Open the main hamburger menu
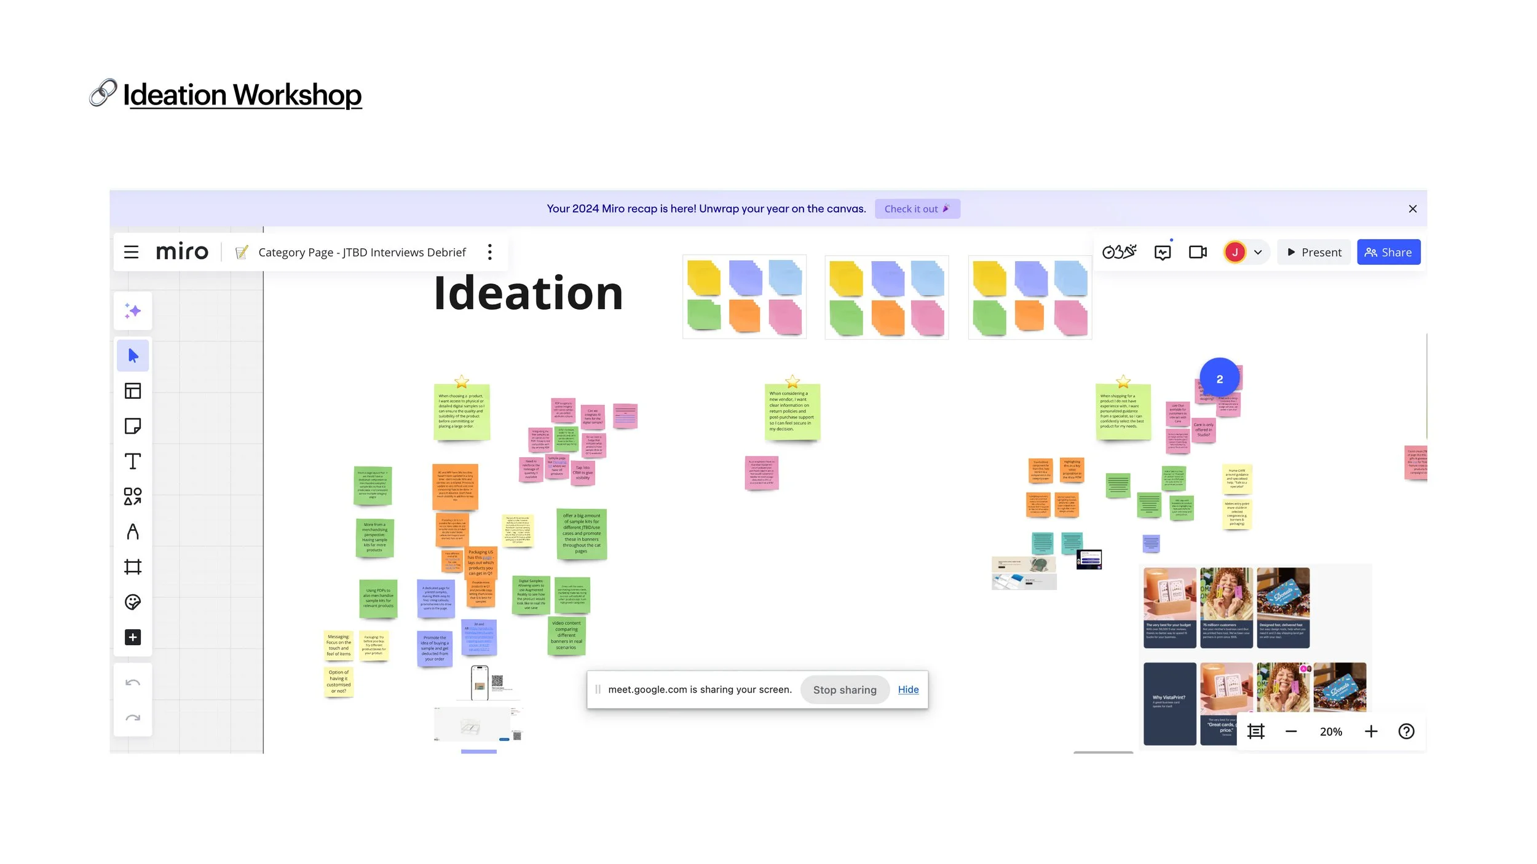 click(x=131, y=252)
